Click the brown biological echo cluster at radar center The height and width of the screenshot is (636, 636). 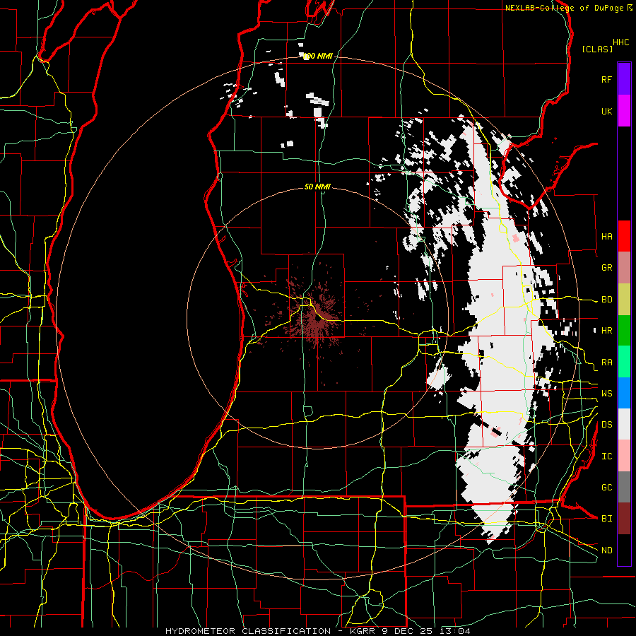click(317, 320)
